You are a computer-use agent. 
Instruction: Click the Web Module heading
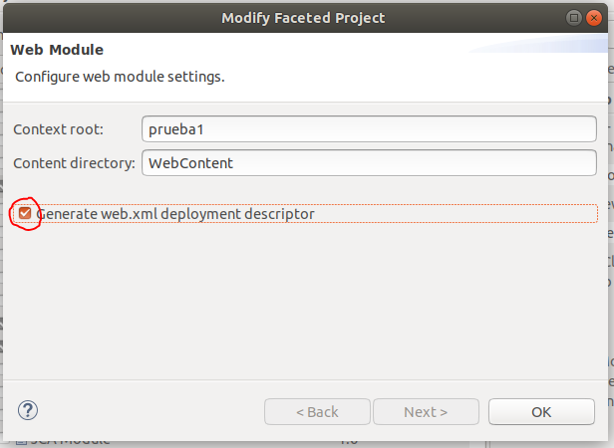pyautogui.click(x=57, y=50)
